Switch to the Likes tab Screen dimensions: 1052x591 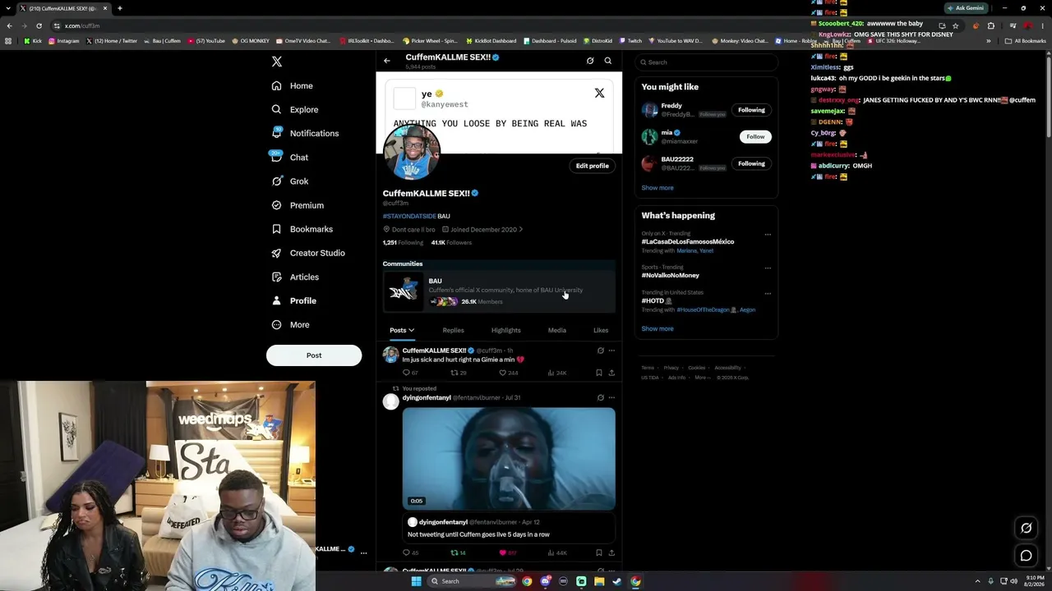pyautogui.click(x=601, y=330)
